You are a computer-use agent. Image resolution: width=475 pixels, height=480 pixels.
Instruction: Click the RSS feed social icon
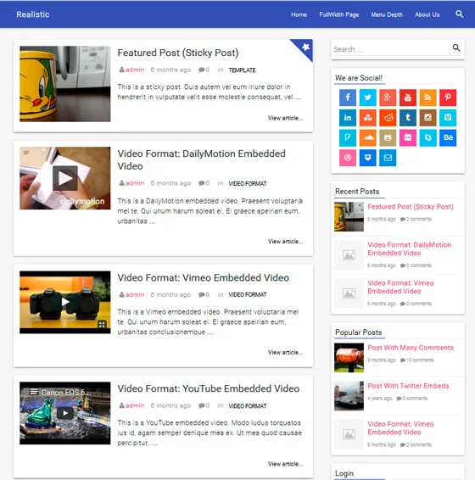click(x=427, y=98)
